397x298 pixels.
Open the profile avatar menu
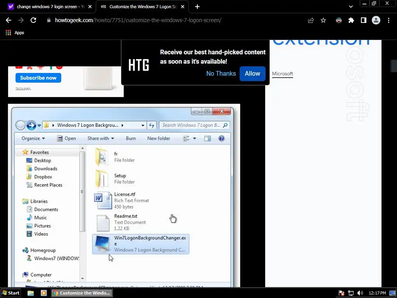pos(376,20)
